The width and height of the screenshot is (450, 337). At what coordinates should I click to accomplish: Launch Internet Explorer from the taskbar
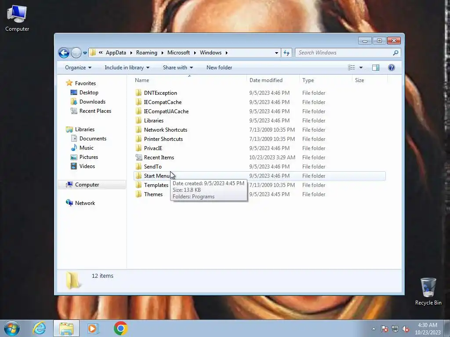point(39,328)
